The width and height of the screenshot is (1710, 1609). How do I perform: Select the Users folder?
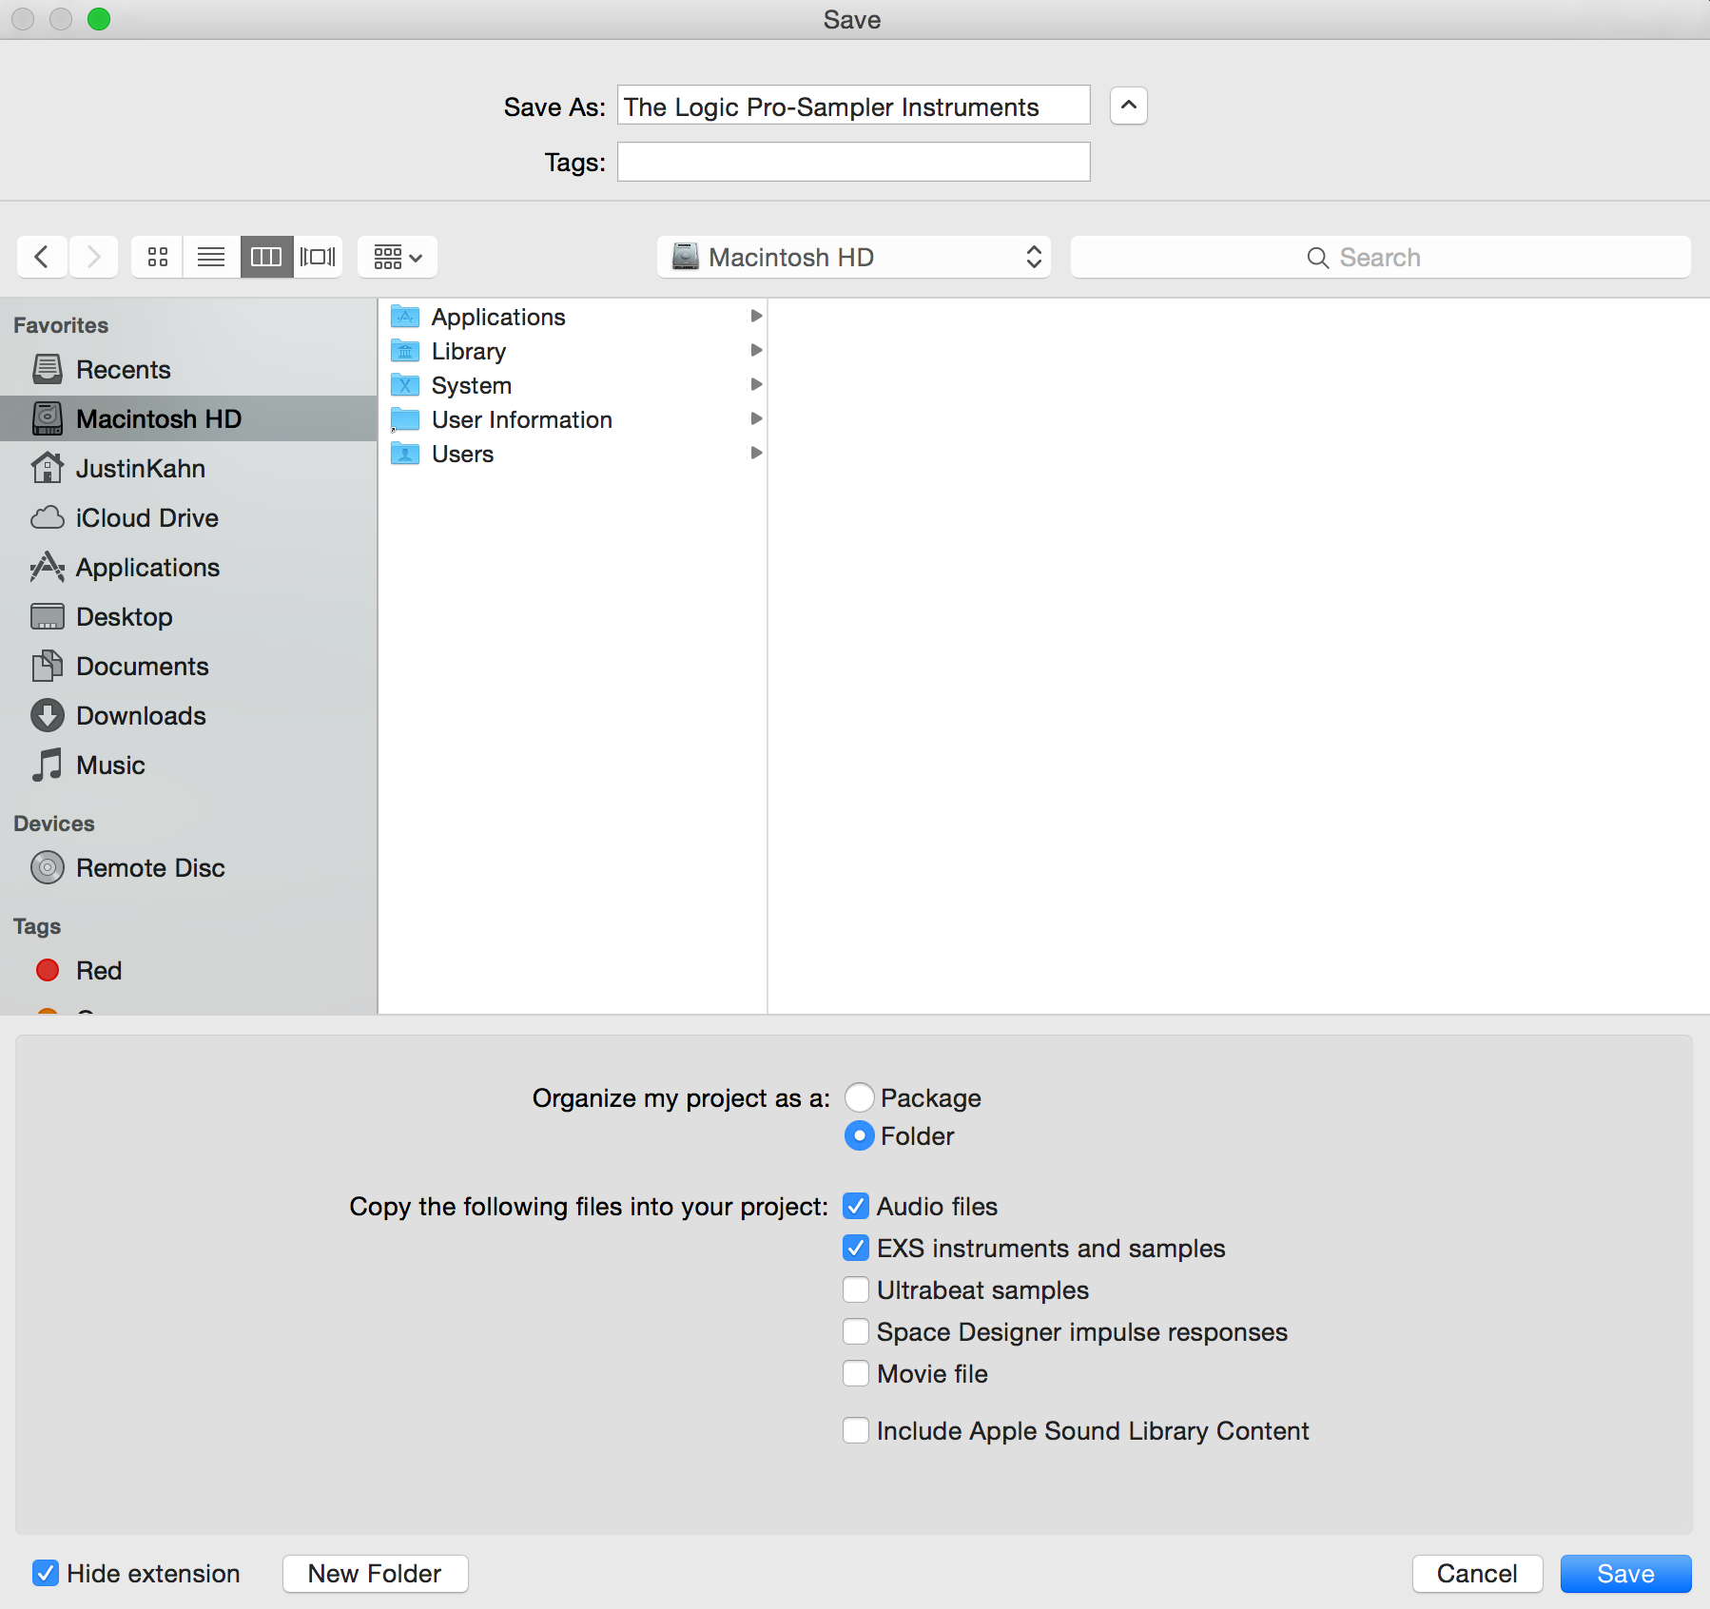(573, 454)
